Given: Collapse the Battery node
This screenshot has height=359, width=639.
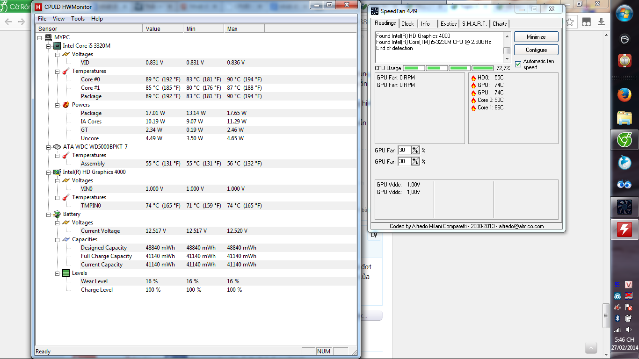Looking at the screenshot, I should click(x=48, y=214).
